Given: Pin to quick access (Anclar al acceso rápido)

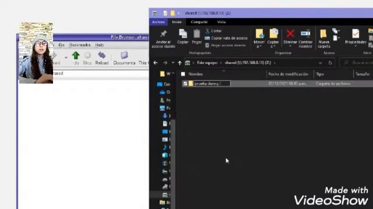Looking at the screenshot, I should (x=163, y=39).
